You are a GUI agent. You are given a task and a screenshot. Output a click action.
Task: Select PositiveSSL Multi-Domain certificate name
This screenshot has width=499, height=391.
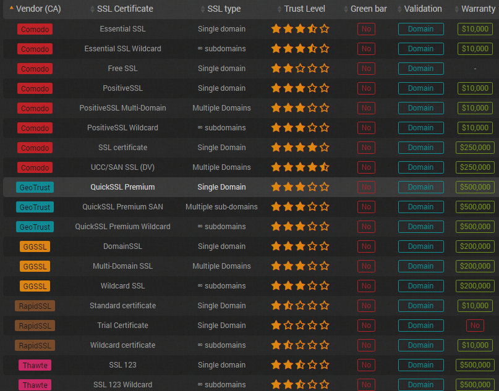(x=123, y=108)
